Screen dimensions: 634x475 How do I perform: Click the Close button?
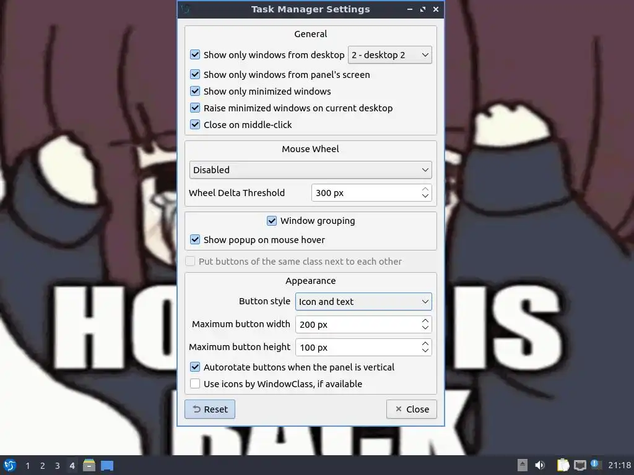(x=412, y=409)
